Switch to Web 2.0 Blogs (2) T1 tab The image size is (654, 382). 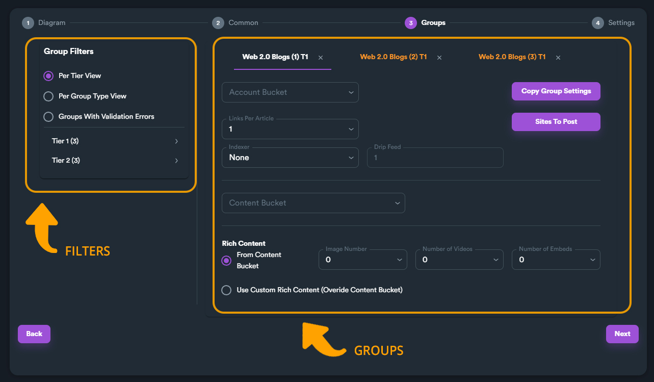tap(394, 57)
